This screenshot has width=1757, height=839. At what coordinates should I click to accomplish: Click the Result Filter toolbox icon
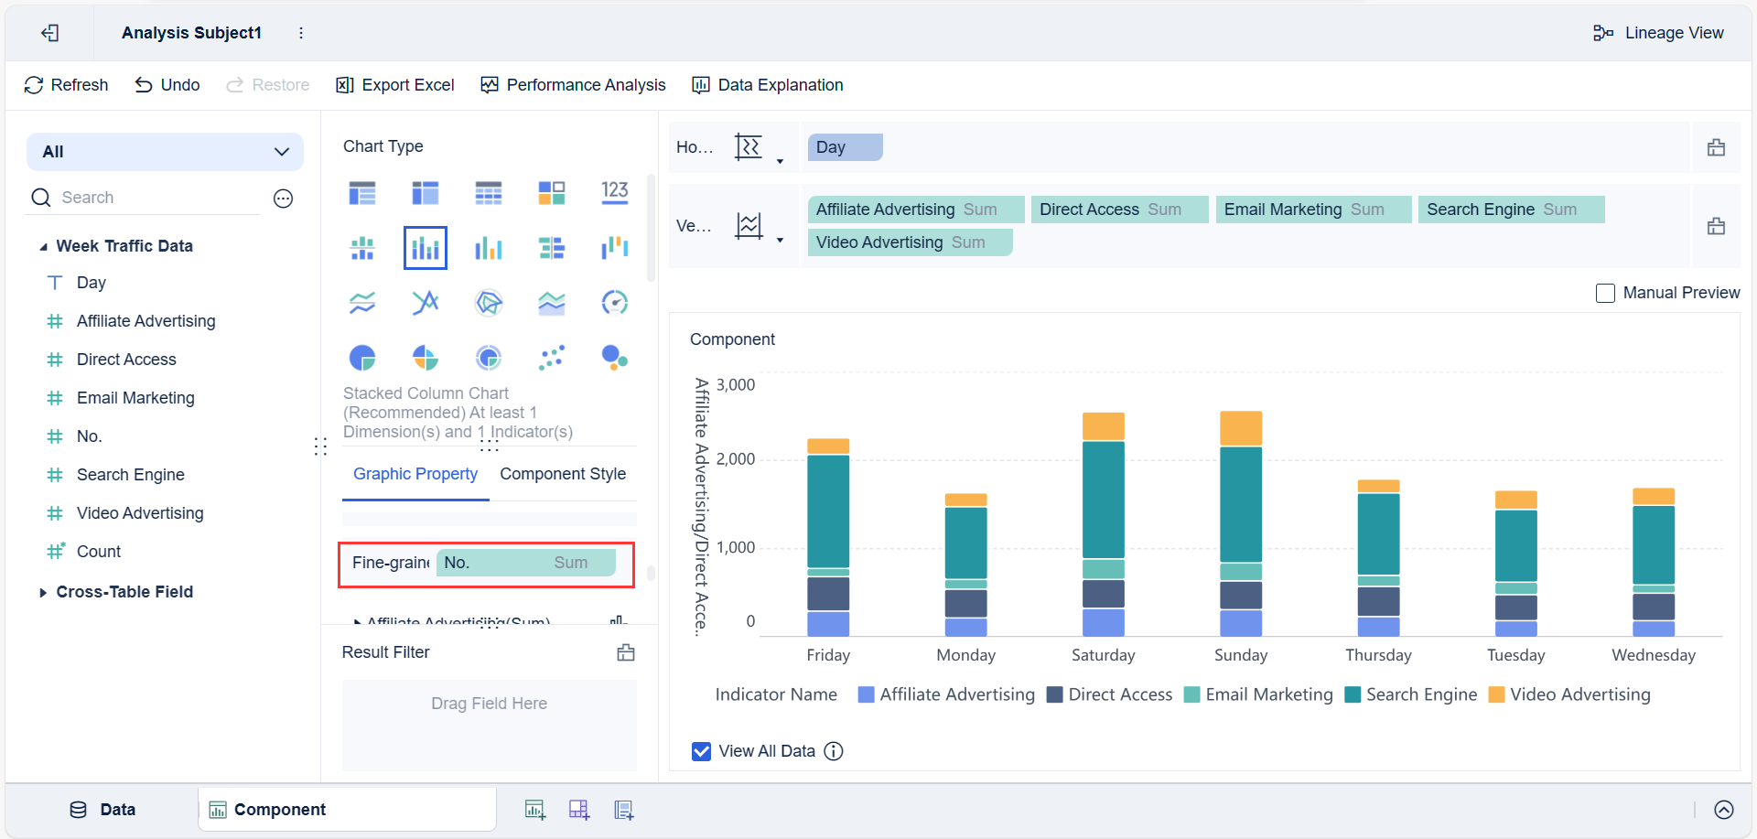626,652
